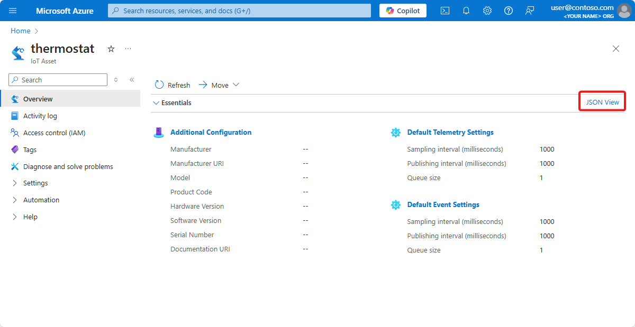The image size is (635, 327).
Task: Click Telemetry Sampling interval value 1000
Action: coord(547,150)
